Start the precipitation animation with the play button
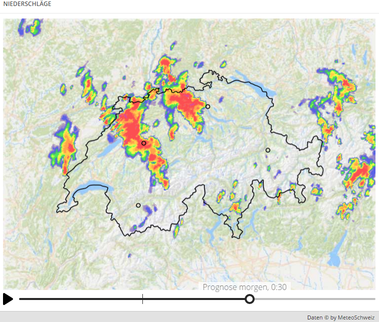This screenshot has width=379, height=322. (8, 299)
